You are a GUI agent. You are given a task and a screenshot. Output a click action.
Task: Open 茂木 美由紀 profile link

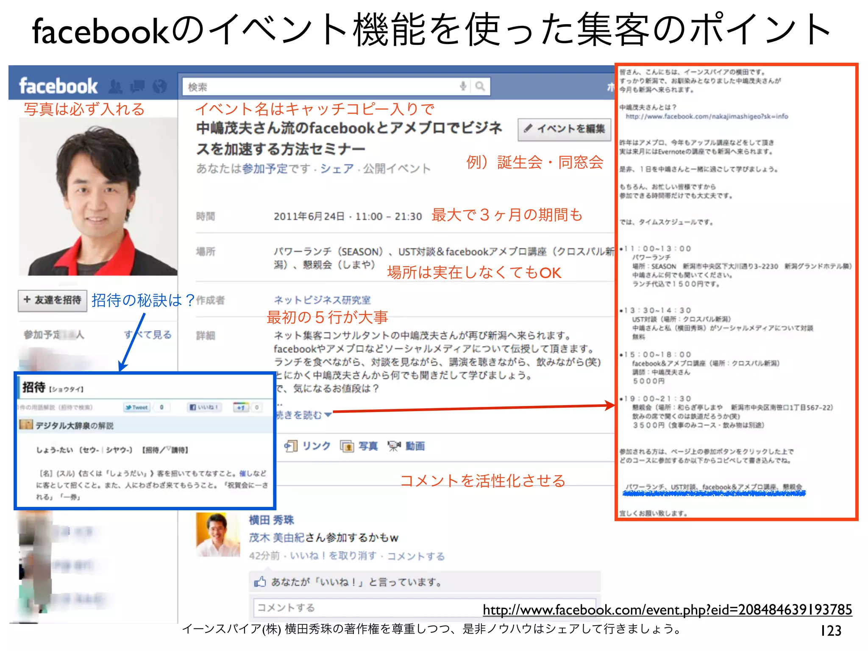(x=277, y=538)
